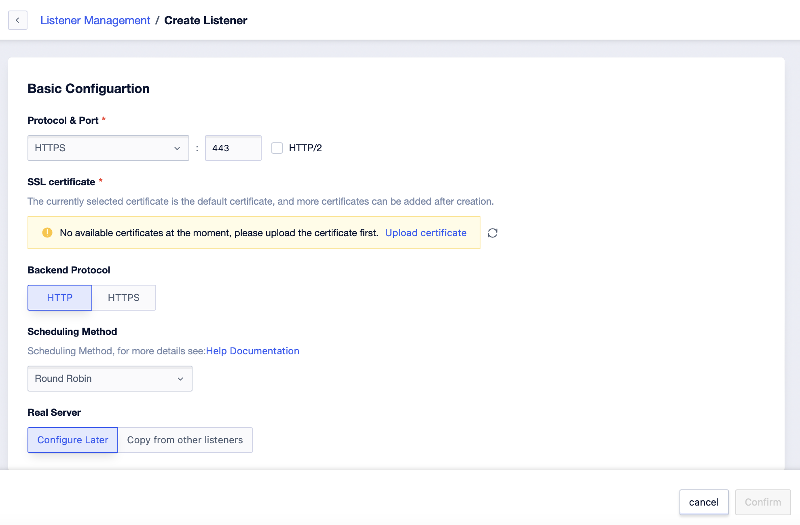Choose Copy from other listeners
Image resolution: width=800 pixels, height=525 pixels.
185,440
